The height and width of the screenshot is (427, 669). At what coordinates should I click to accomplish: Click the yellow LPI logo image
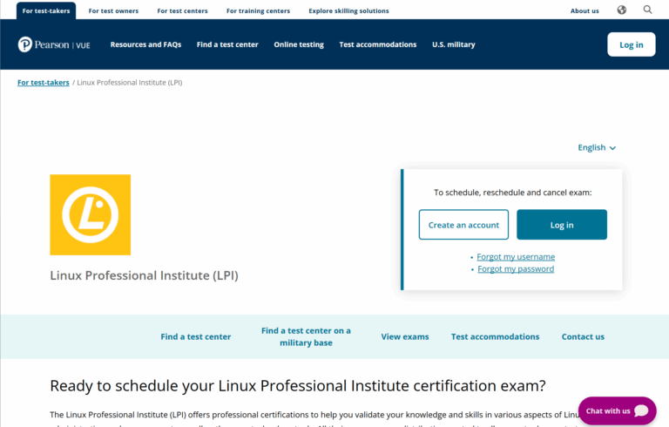tap(90, 214)
